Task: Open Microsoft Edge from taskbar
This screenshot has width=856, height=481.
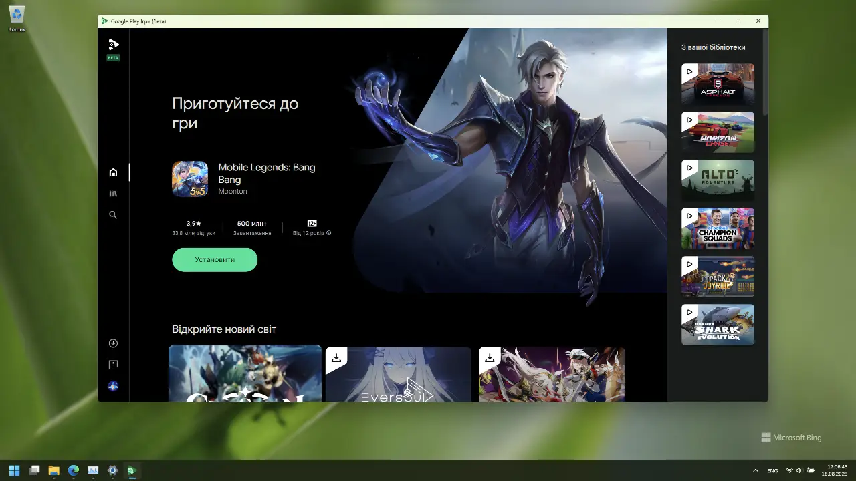Action: [x=74, y=470]
